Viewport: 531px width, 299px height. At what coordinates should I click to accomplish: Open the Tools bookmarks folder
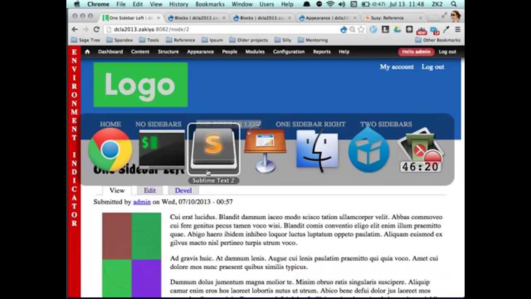coord(149,40)
